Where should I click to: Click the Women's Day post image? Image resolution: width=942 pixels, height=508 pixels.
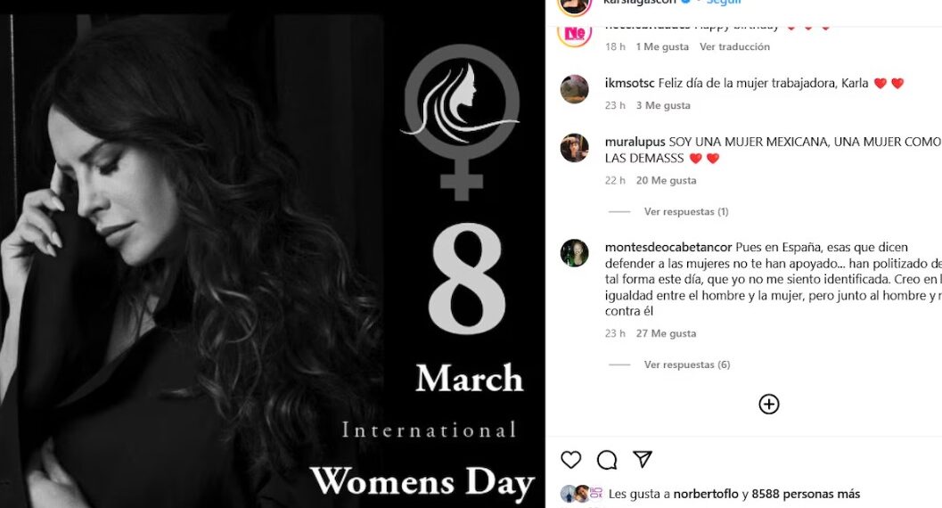pyautogui.click(x=272, y=261)
